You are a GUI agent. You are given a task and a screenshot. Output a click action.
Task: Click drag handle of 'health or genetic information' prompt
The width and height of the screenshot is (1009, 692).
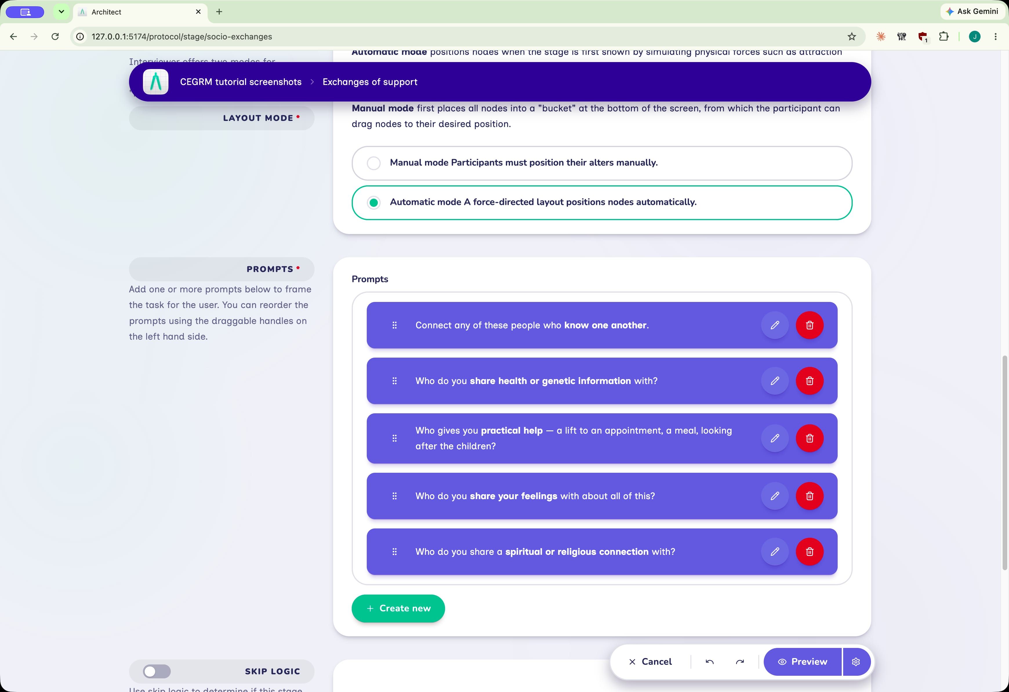394,381
